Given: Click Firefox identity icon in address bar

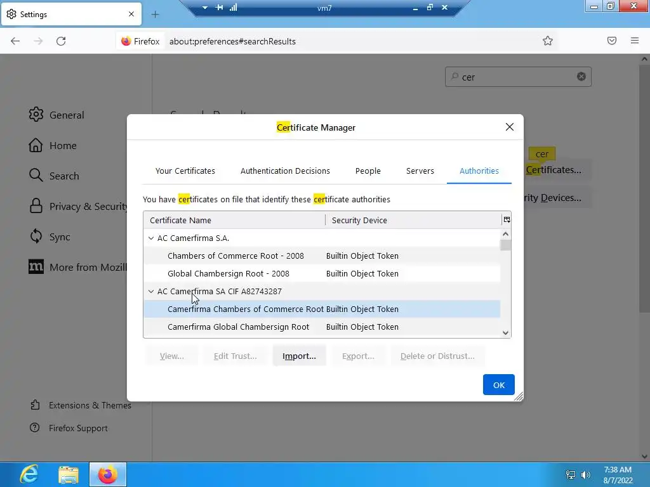Looking at the screenshot, I should coord(140,41).
